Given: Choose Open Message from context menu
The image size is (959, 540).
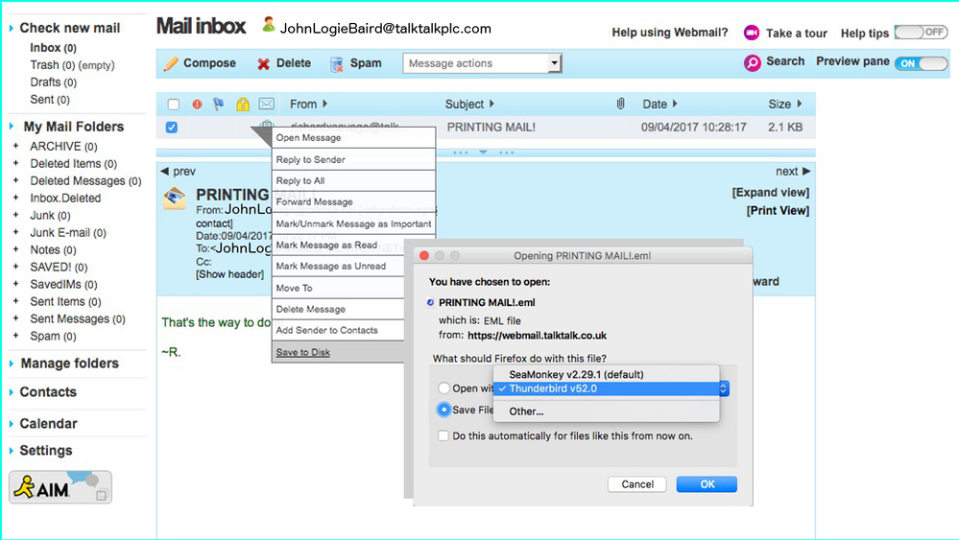Looking at the screenshot, I should point(353,137).
